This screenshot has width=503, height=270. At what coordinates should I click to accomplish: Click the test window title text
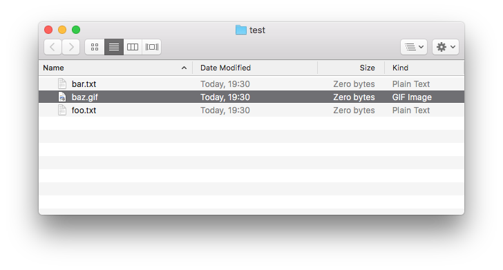(x=257, y=30)
